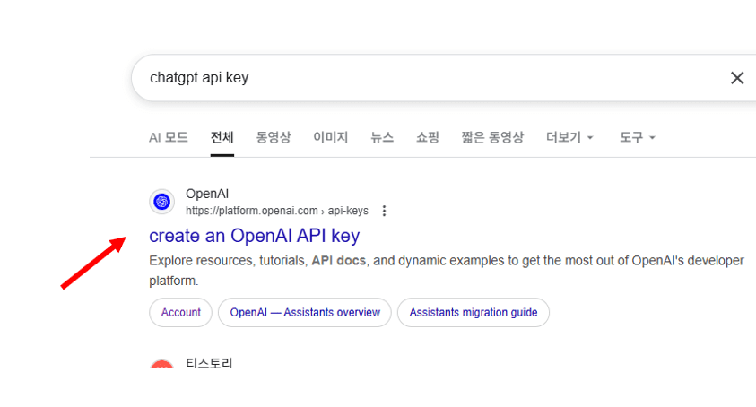
Task: Open the create an OpenAI API key link
Action: [254, 236]
